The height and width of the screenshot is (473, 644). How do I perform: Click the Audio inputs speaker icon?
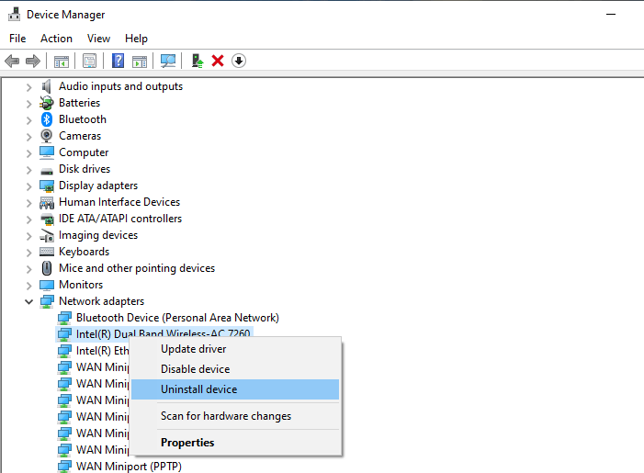point(47,86)
